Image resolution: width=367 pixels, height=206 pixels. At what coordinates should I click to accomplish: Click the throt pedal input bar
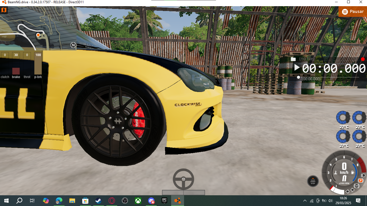[x=27, y=63]
